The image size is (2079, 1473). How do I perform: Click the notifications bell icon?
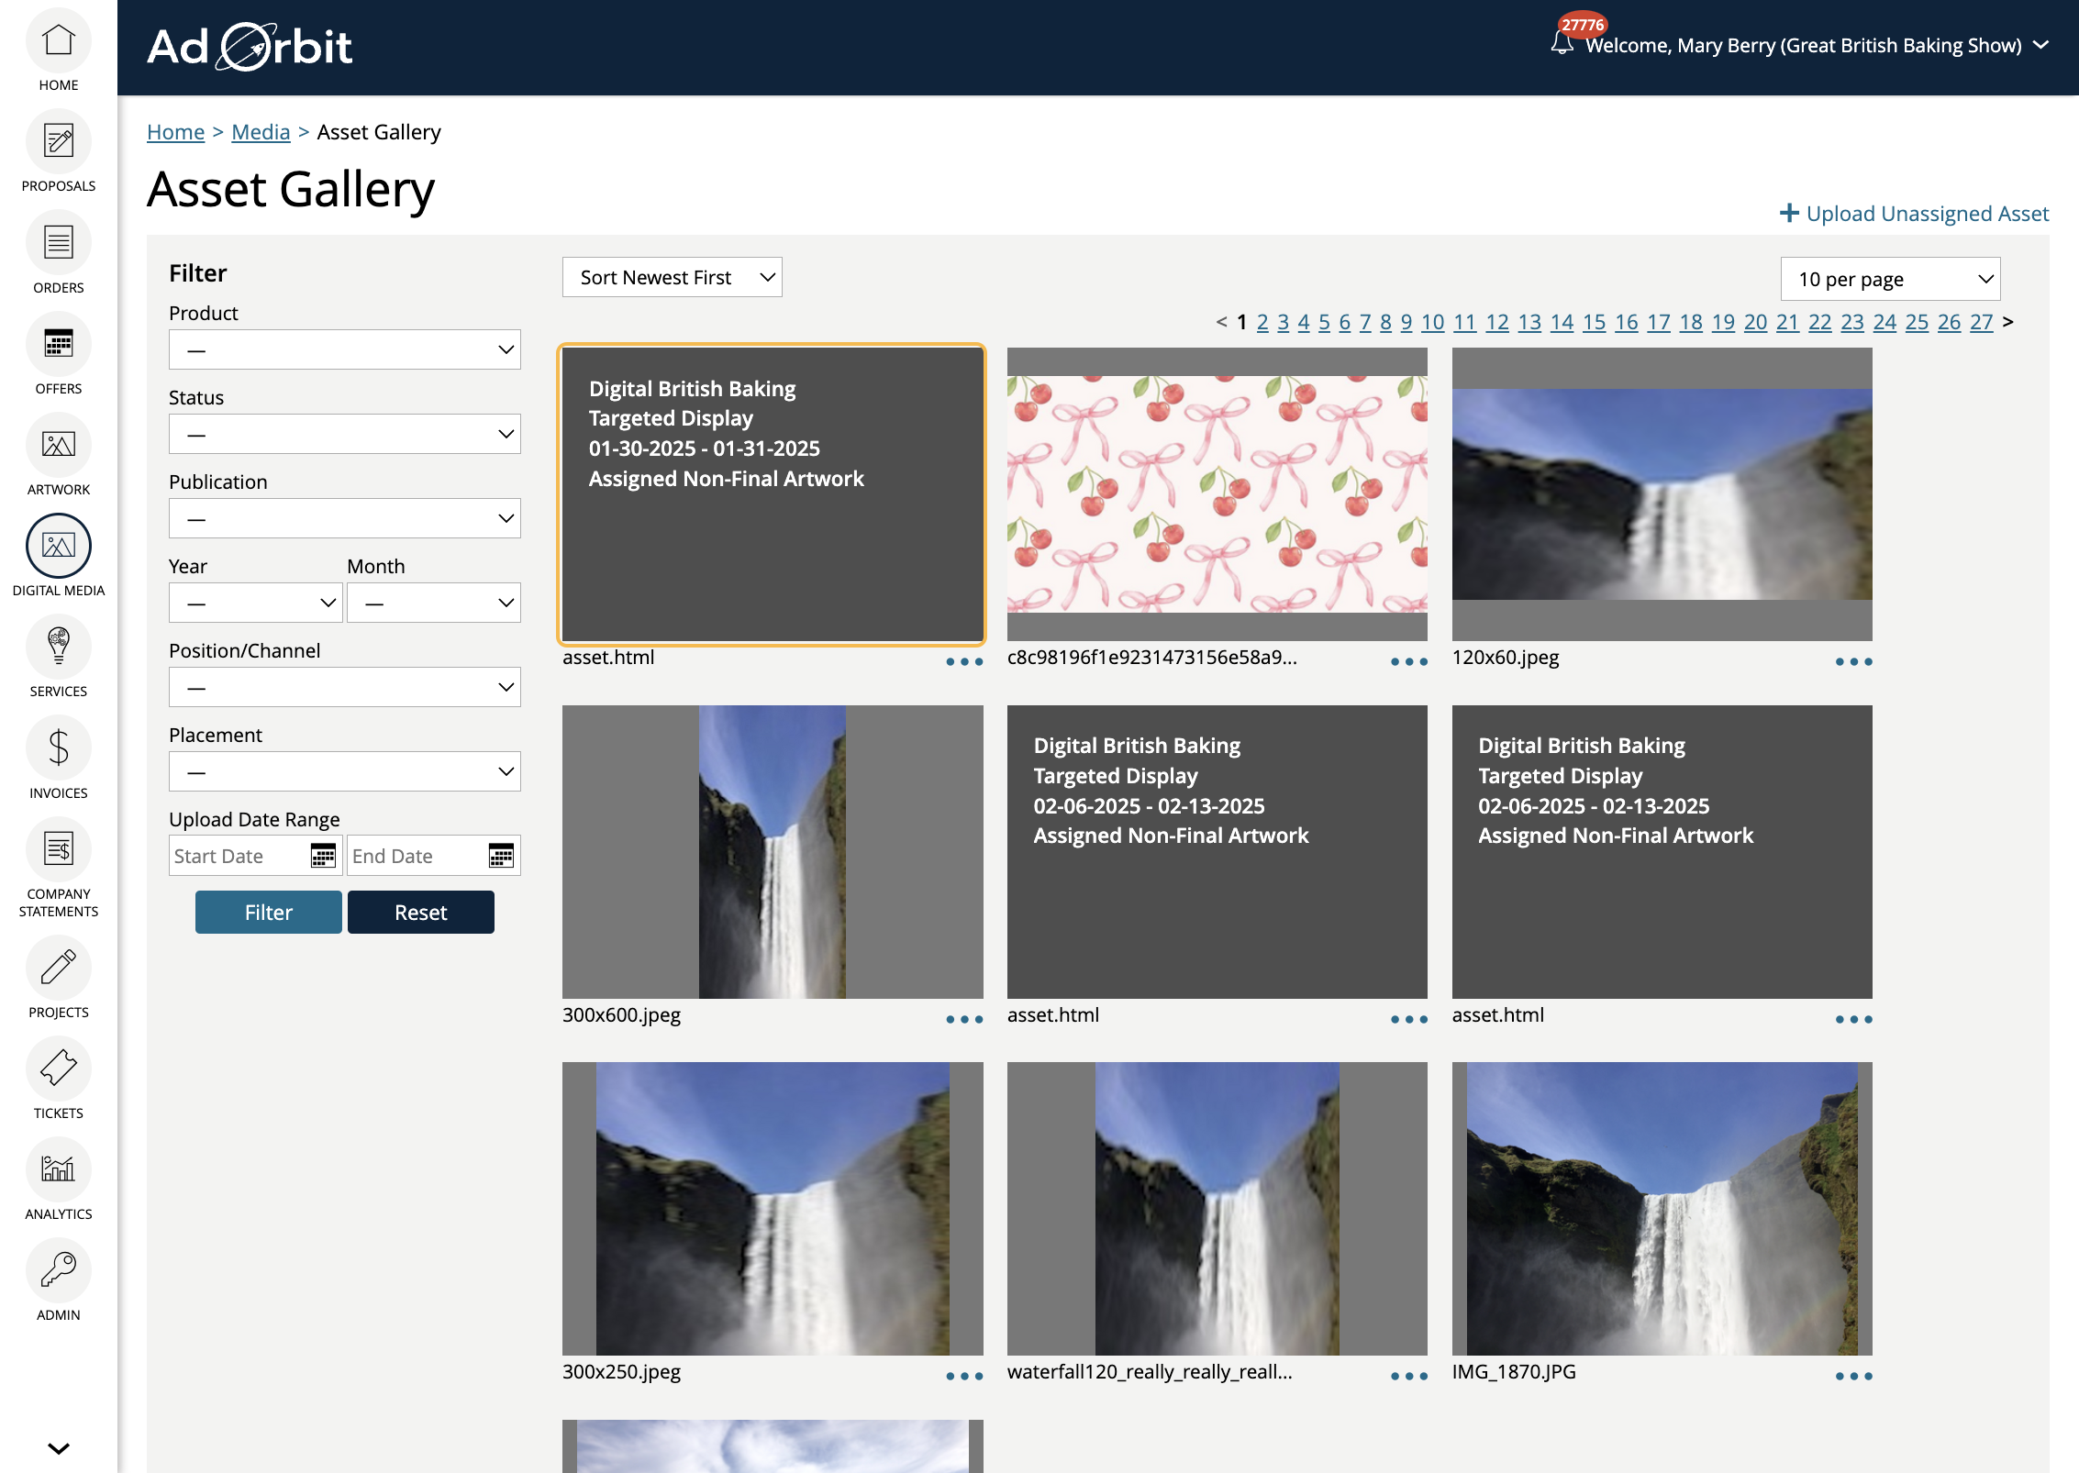(x=1562, y=43)
